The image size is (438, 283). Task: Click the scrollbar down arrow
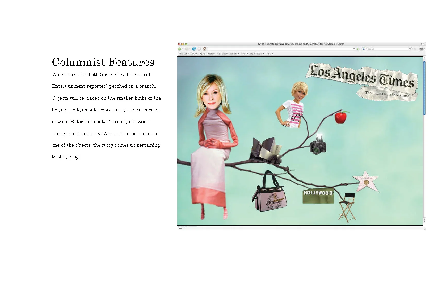point(424,221)
